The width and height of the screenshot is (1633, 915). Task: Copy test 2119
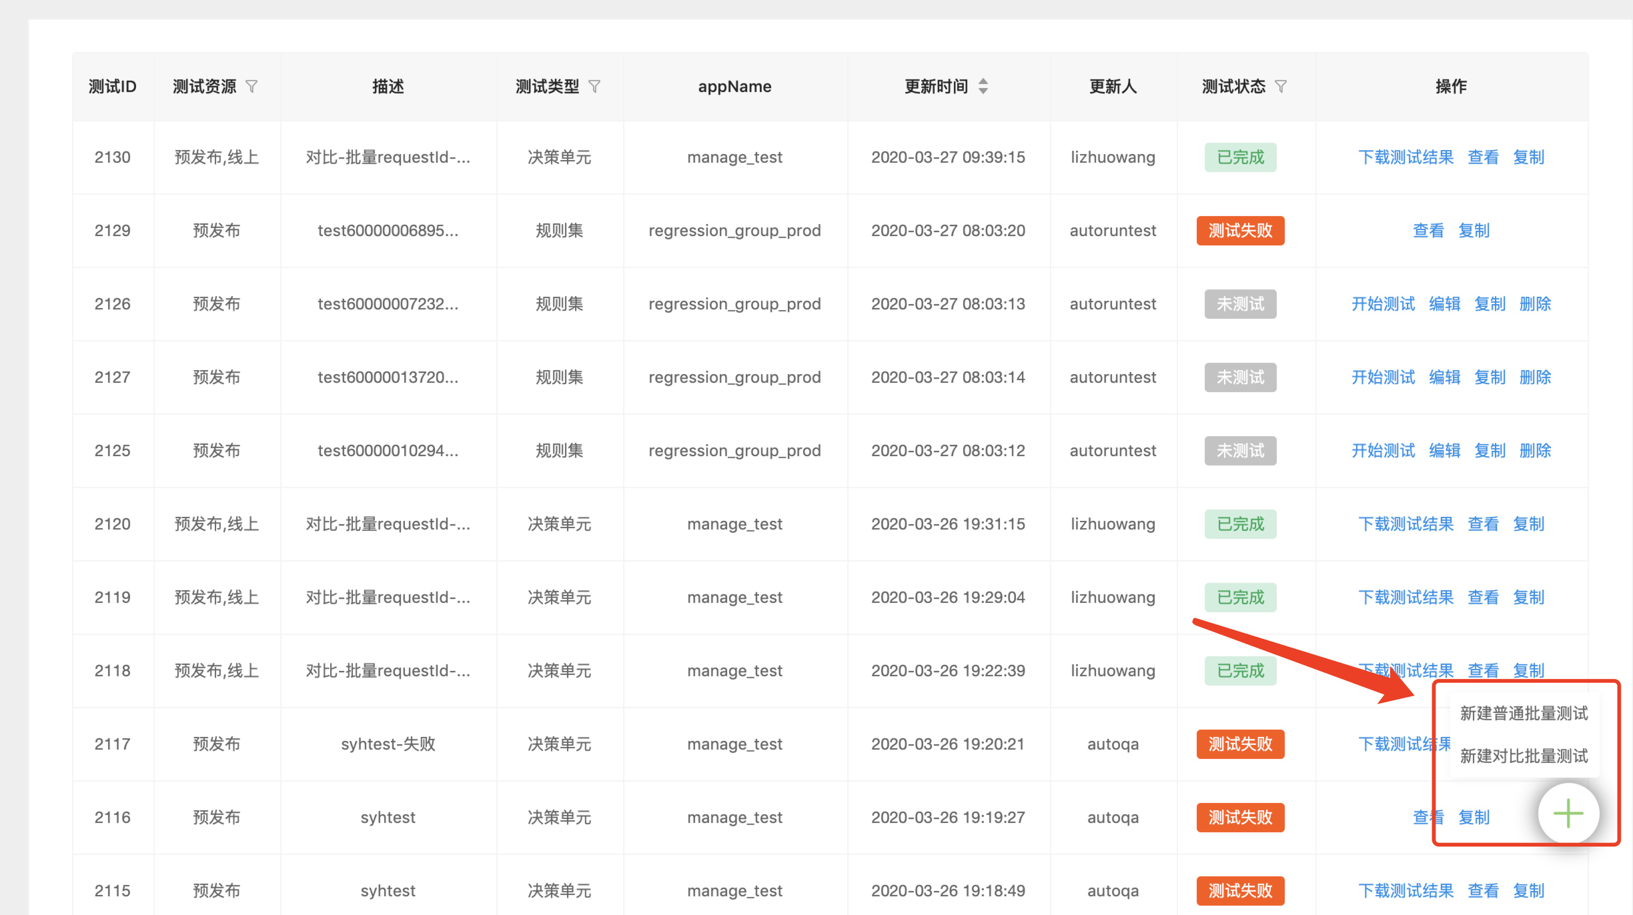pyautogui.click(x=1528, y=598)
